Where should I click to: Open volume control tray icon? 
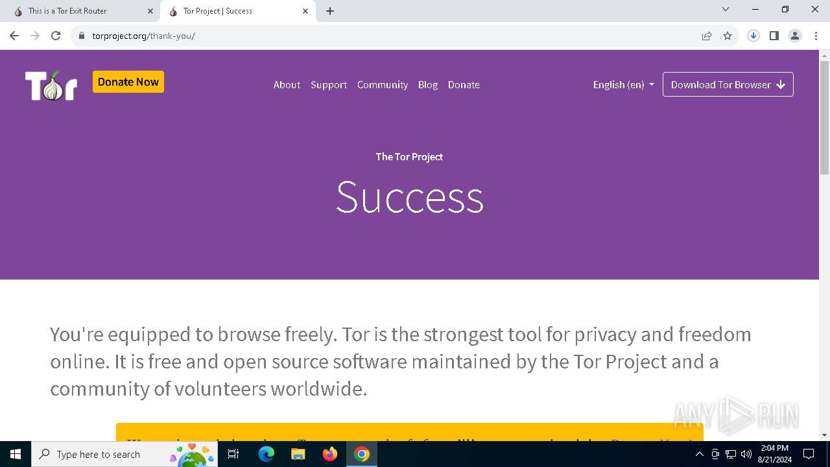746,454
